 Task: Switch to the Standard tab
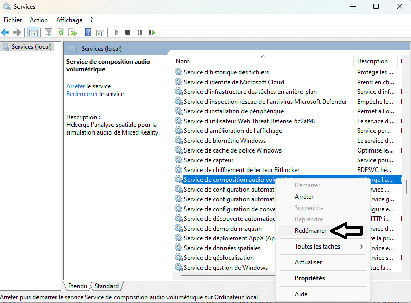click(106, 286)
